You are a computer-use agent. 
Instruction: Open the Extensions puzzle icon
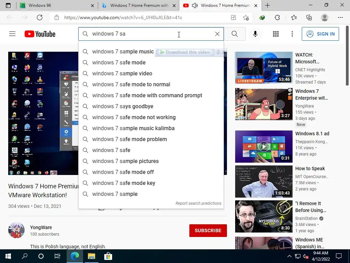point(277,17)
